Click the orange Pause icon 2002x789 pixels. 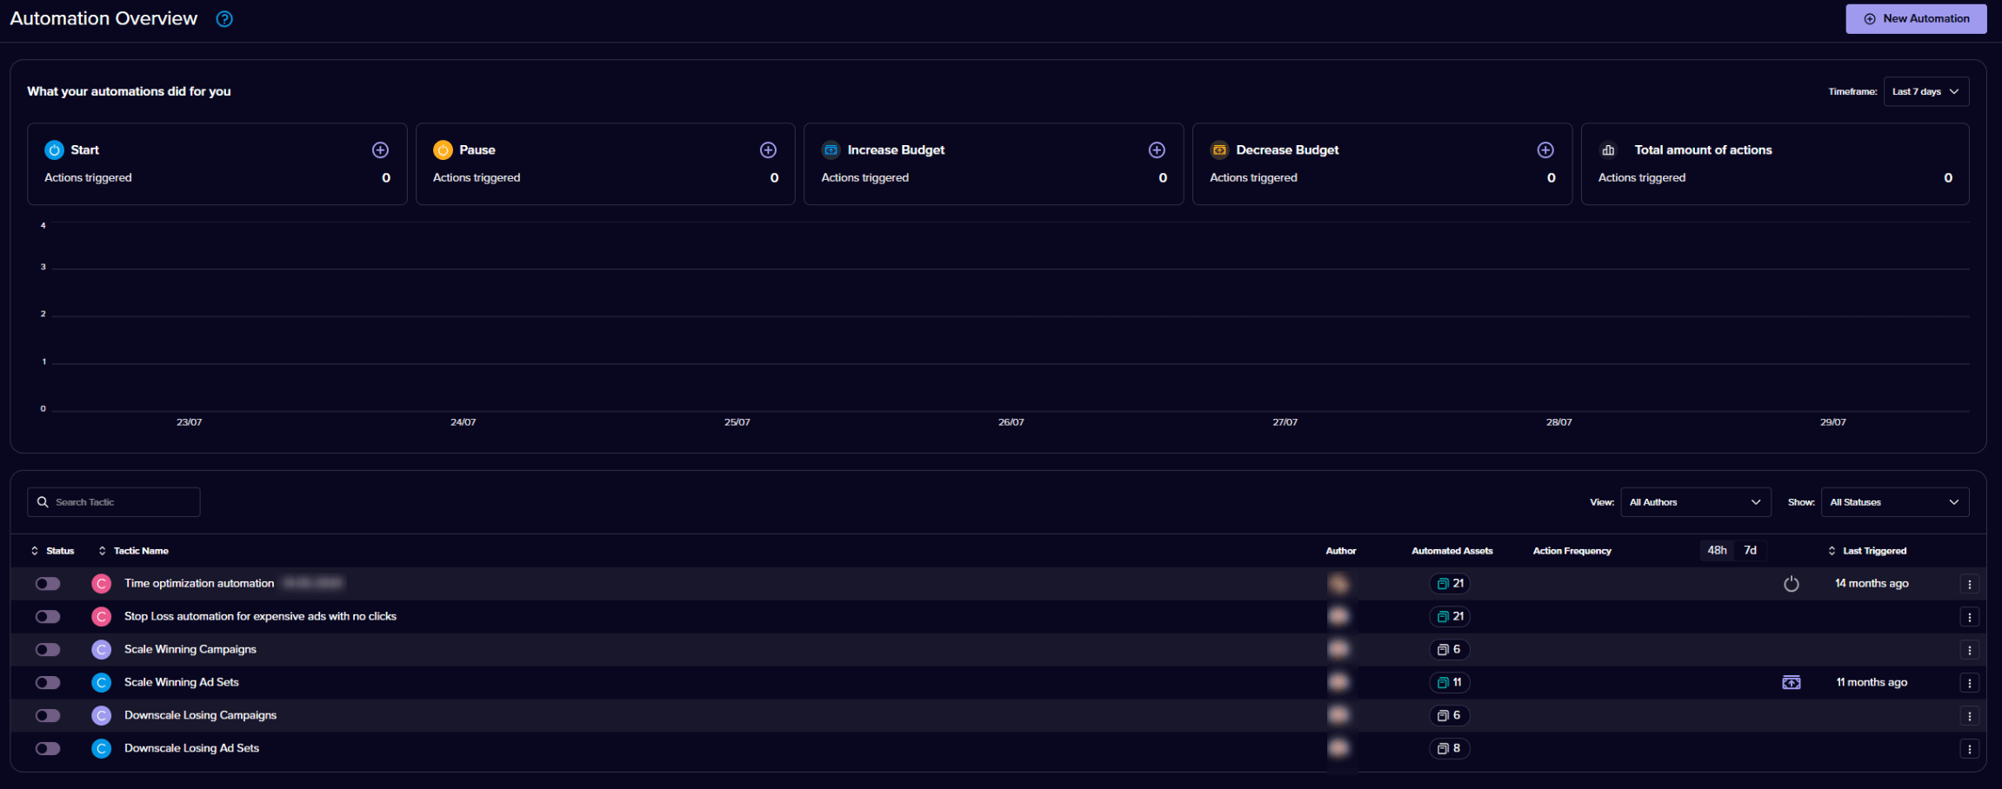tap(443, 150)
